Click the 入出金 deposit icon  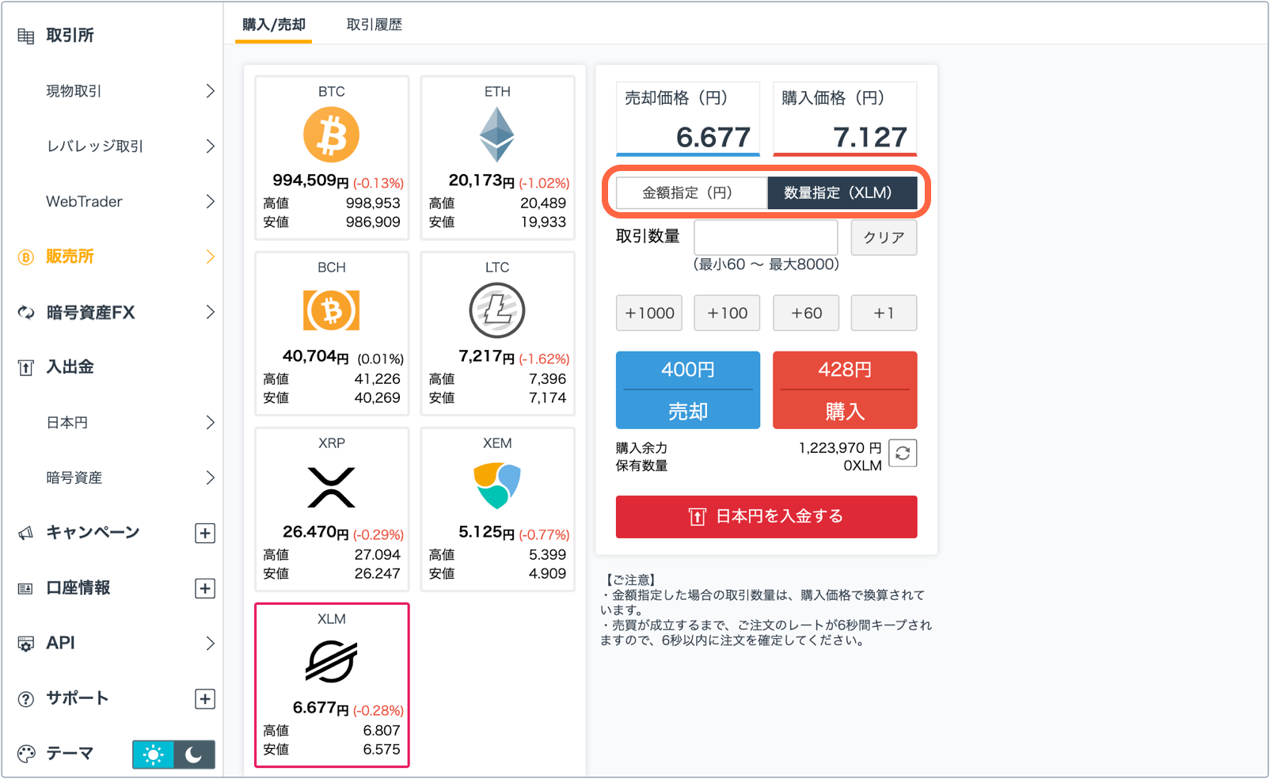tap(26, 367)
